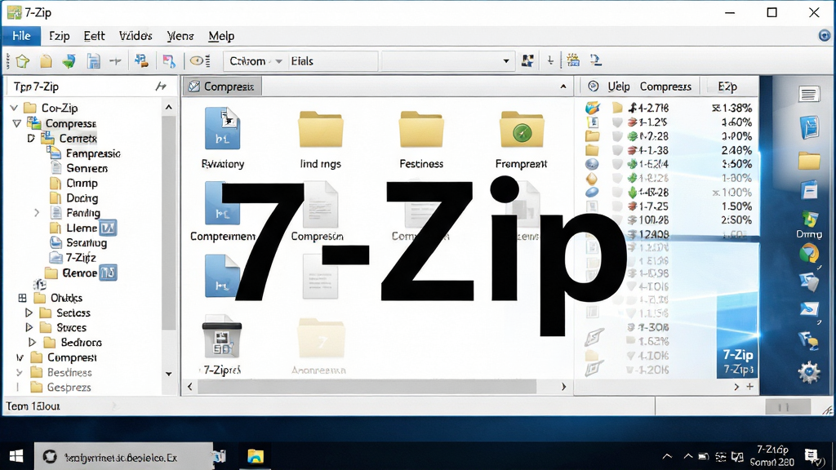
Task: Click the round refresh icon beside Uelp
Action: click(x=593, y=86)
